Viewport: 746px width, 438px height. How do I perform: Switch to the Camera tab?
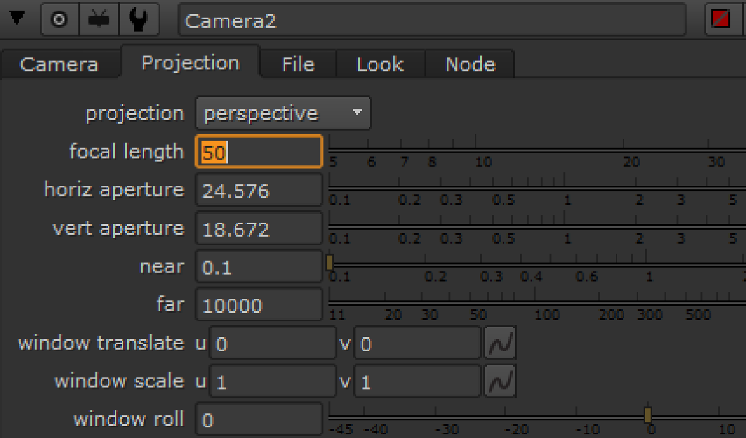(59, 64)
